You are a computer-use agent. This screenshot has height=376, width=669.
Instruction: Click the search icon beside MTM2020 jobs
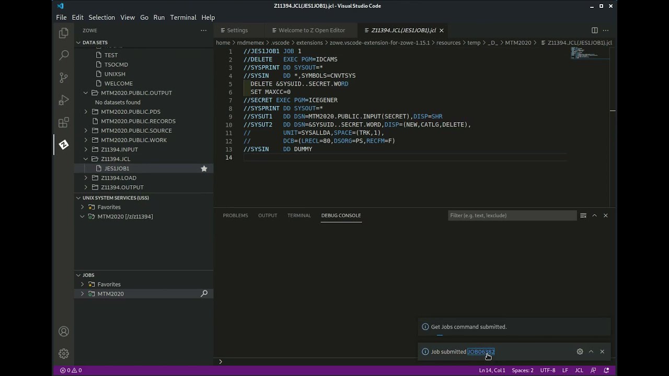click(204, 293)
